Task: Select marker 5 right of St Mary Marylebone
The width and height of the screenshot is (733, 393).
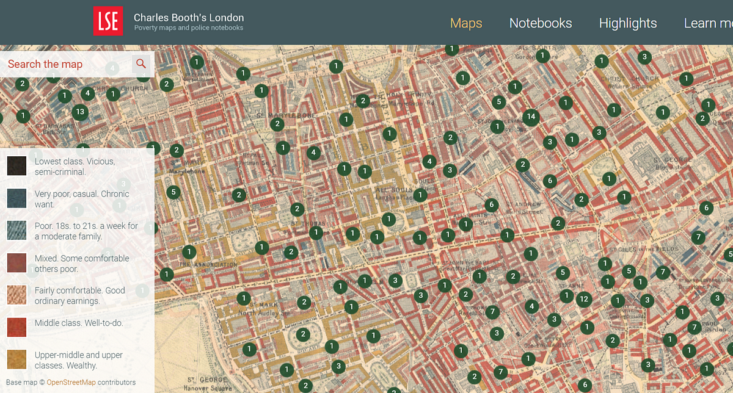Action: [173, 192]
